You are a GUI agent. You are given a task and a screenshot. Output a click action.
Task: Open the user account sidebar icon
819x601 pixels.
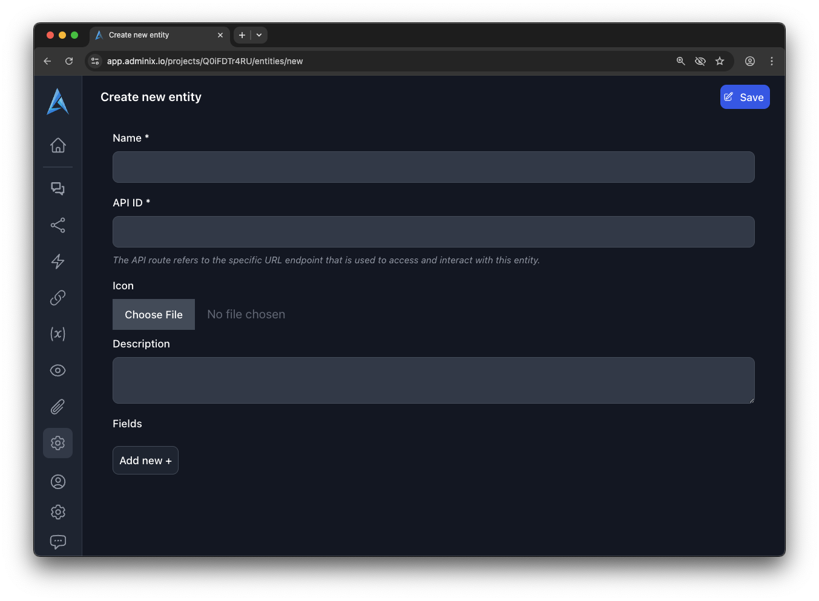(x=58, y=482)
